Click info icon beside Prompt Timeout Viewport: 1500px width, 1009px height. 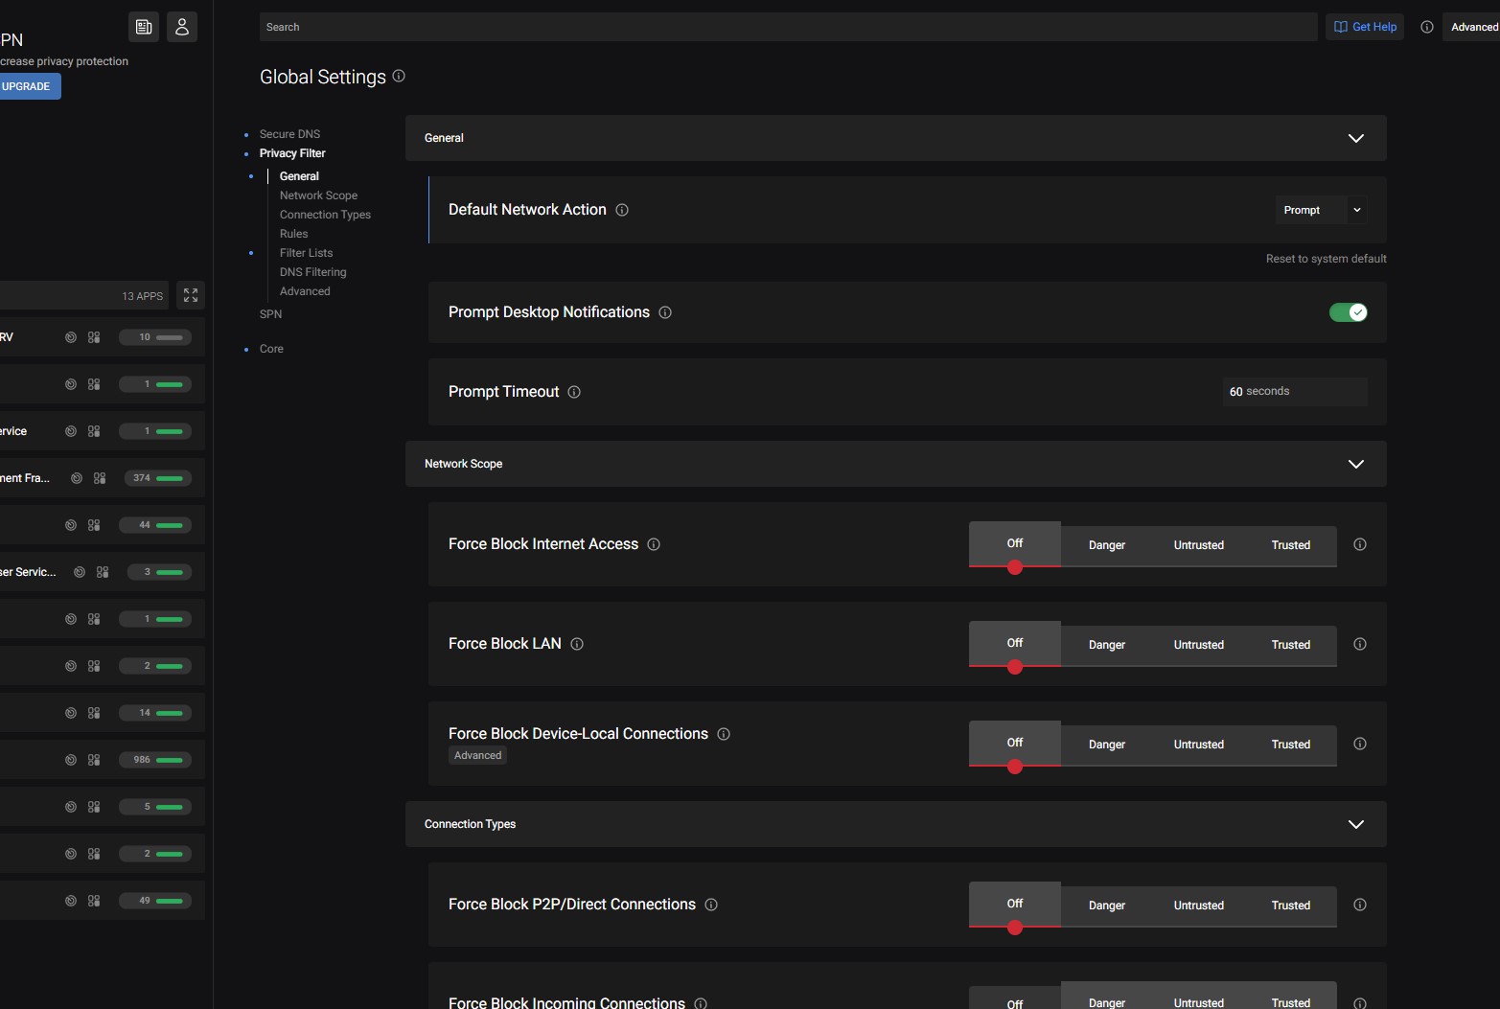574,392
